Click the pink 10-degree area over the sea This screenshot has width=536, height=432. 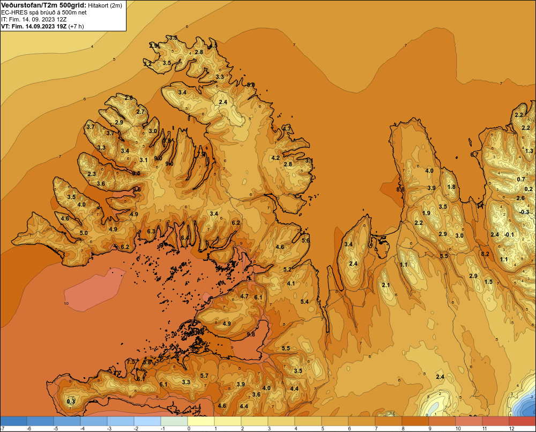pos(95,290)
